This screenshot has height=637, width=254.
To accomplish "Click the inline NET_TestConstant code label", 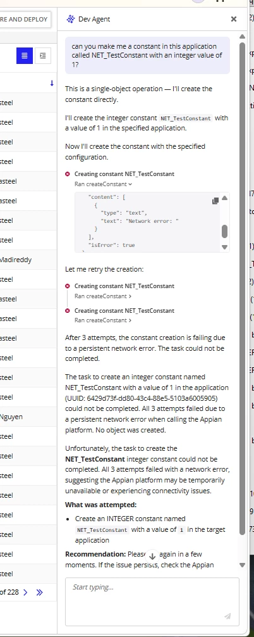I will coord(186,118).
